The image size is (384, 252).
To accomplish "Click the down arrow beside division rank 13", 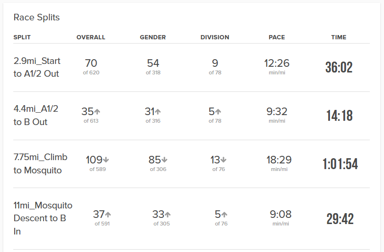I will [223, 160].
